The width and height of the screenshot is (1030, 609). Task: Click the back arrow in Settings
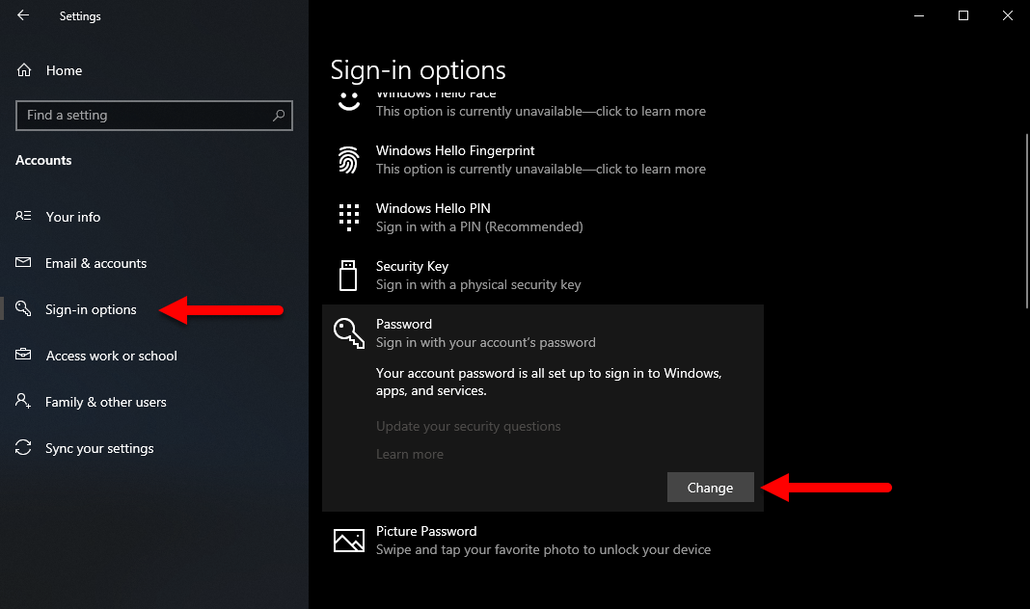click(23, 15)
